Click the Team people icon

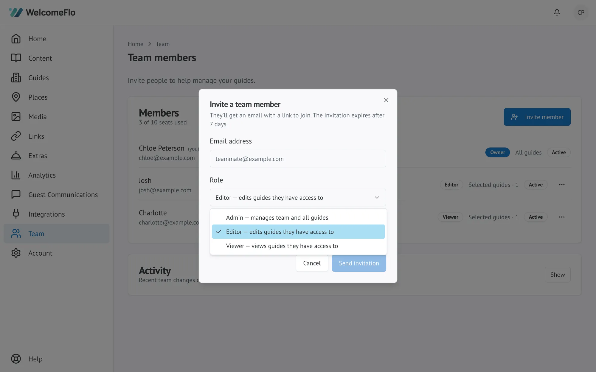(x=16, y=234)
